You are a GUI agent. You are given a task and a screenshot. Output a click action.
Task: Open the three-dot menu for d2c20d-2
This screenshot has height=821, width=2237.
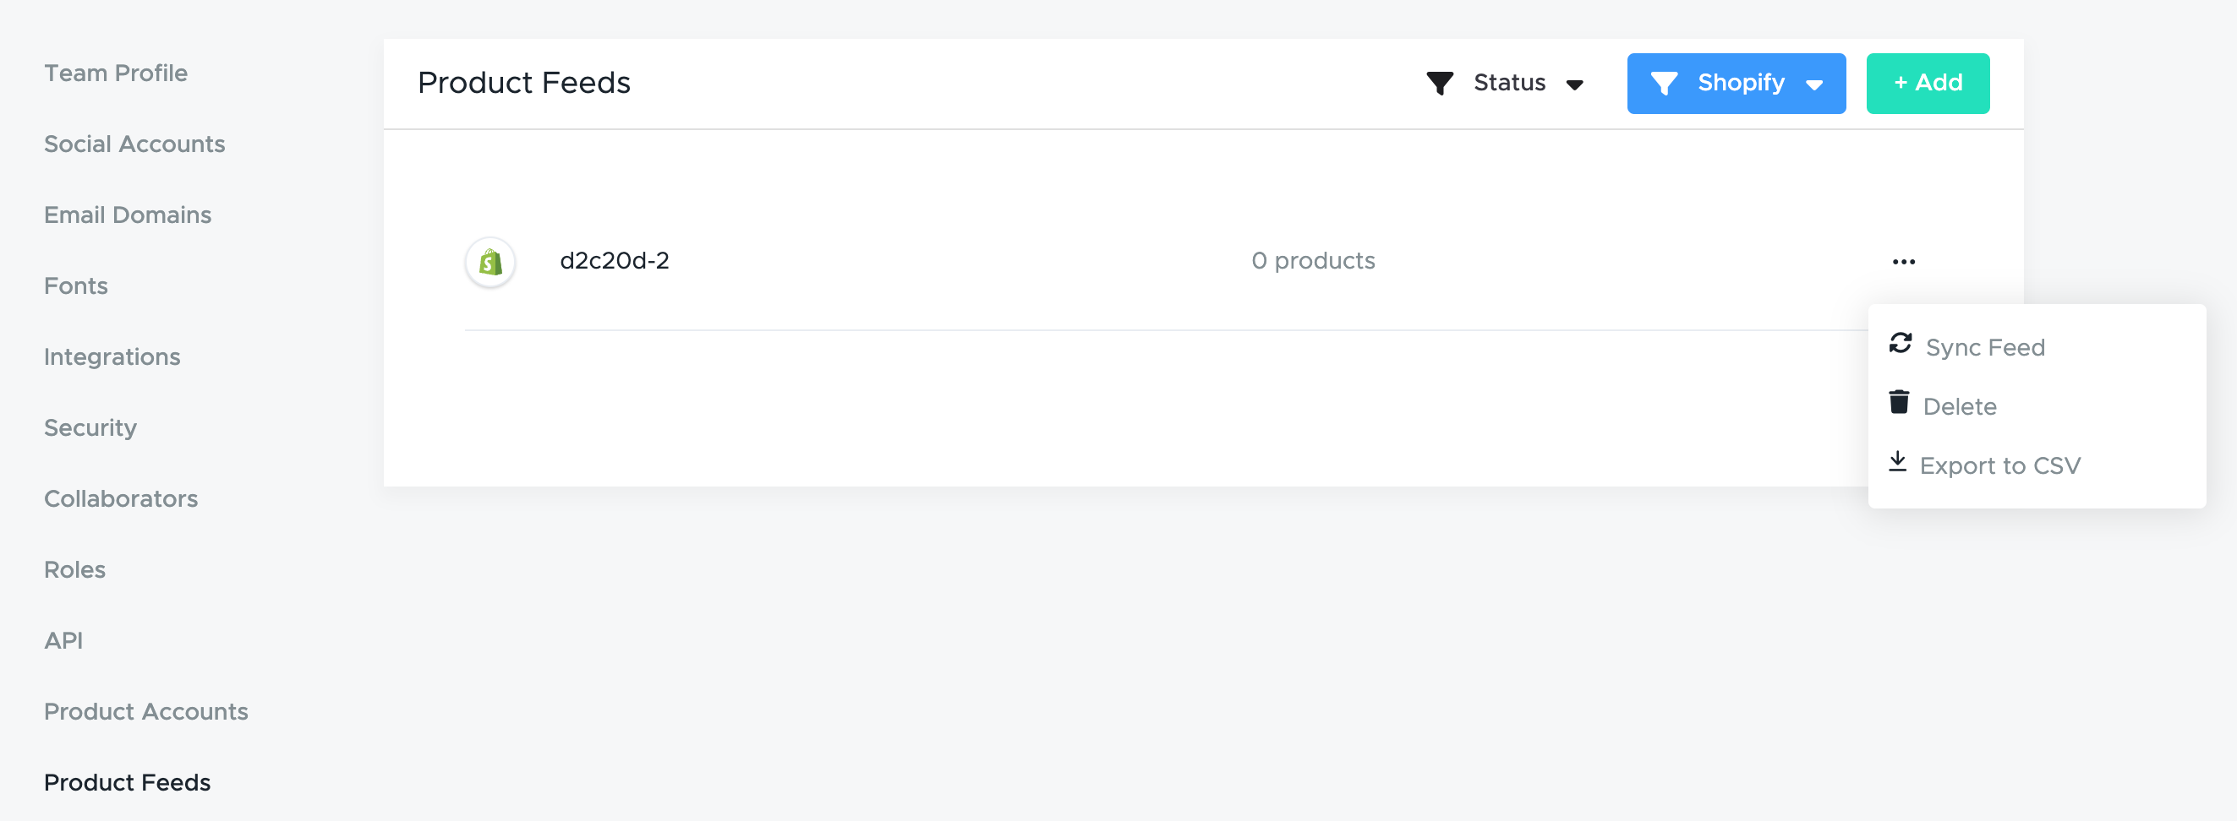tap(1904, 262)
